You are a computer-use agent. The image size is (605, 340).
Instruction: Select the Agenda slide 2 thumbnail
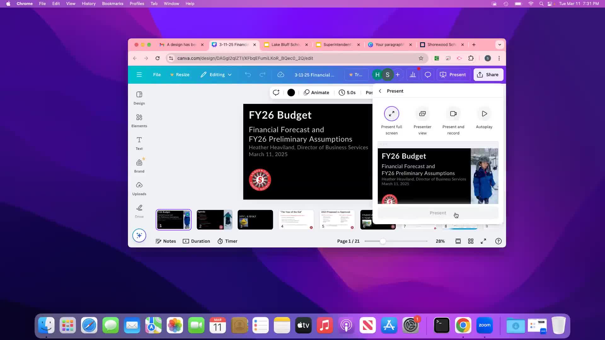pos(214,219)
